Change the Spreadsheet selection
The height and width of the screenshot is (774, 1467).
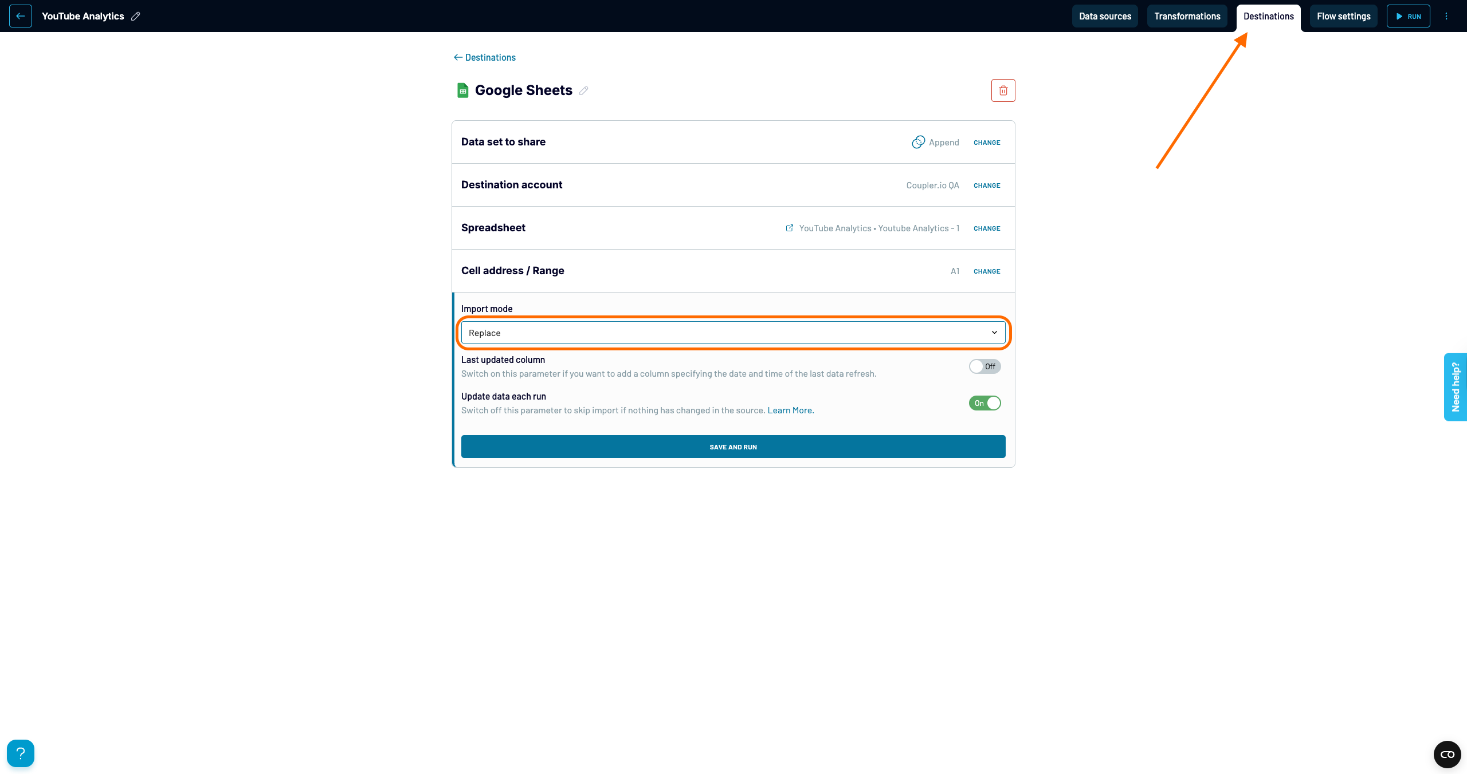pos(987,228)
